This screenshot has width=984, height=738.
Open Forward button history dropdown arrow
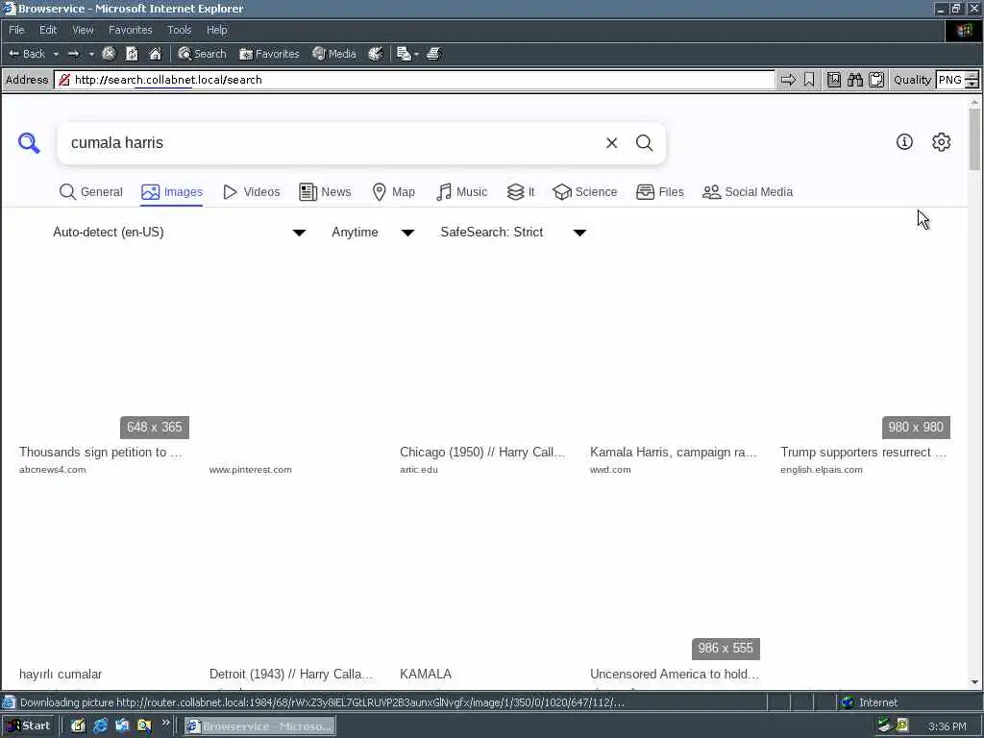tap(91, 54)
